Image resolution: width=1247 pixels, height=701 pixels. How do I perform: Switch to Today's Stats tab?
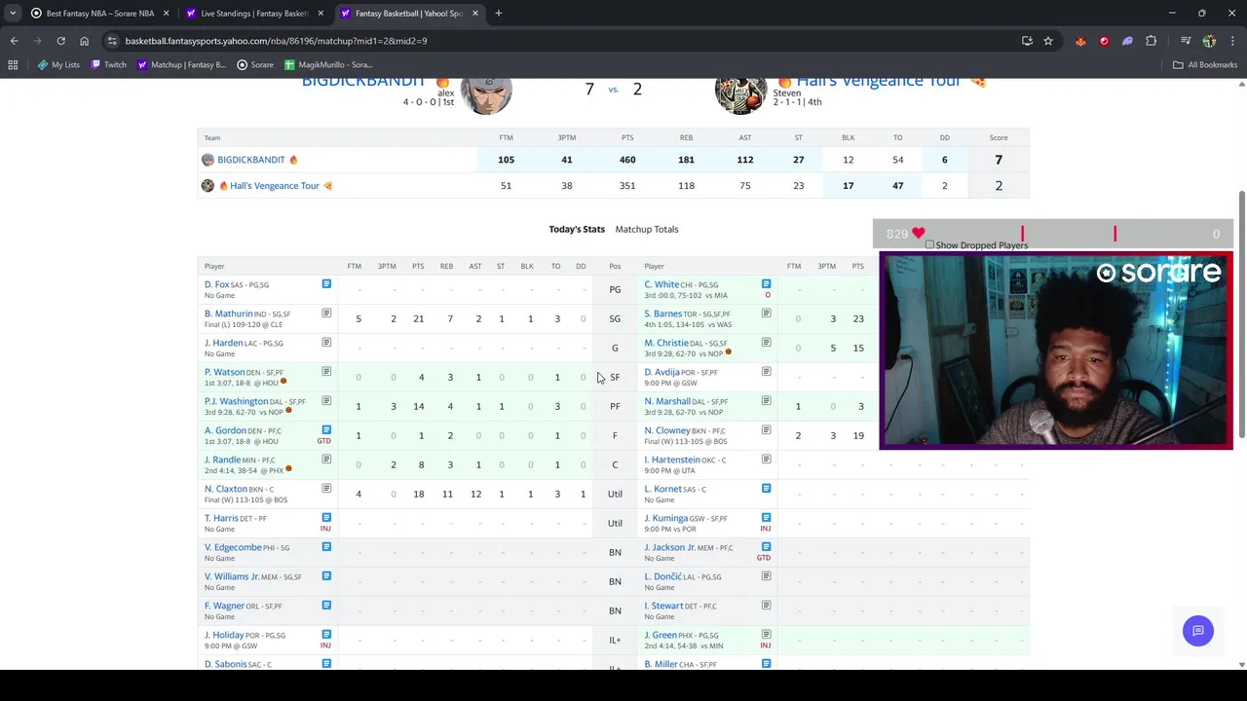click(577, 229)
